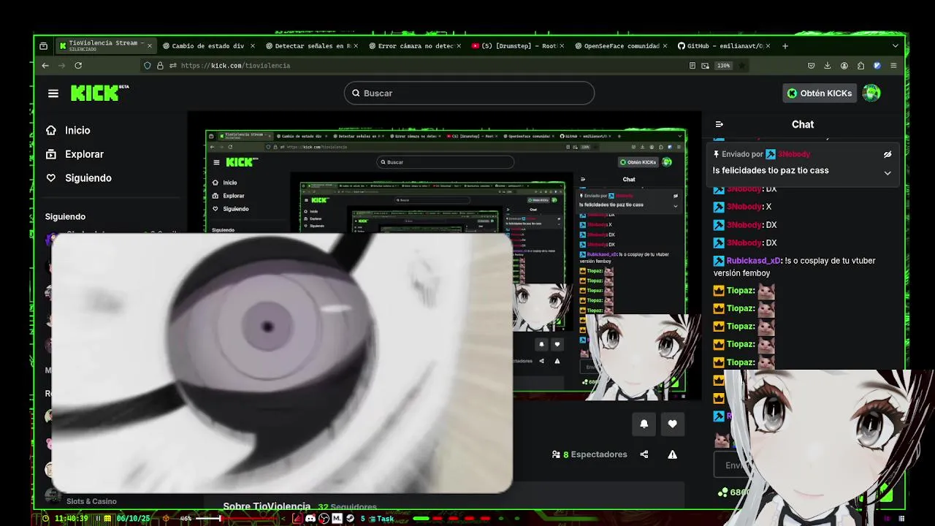Open Siguiendo in sidebar
Image resolution: width=935 pixels, height=526 pixels.
pyautogui.click(x=88, y=178)
